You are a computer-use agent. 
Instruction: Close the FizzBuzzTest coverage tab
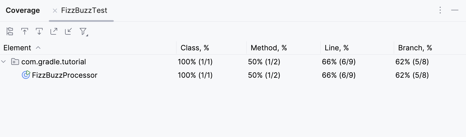click(55, 11)
